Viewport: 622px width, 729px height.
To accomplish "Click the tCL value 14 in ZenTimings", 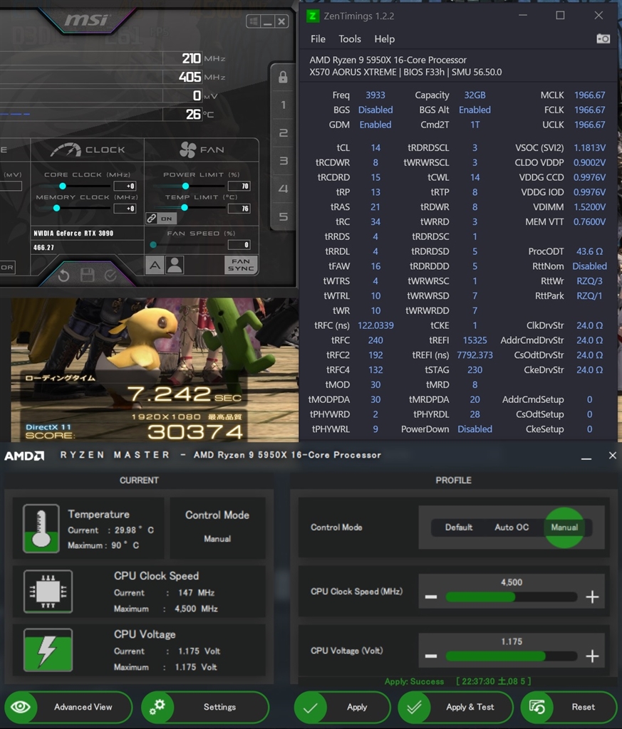I will tap(375, 148).
